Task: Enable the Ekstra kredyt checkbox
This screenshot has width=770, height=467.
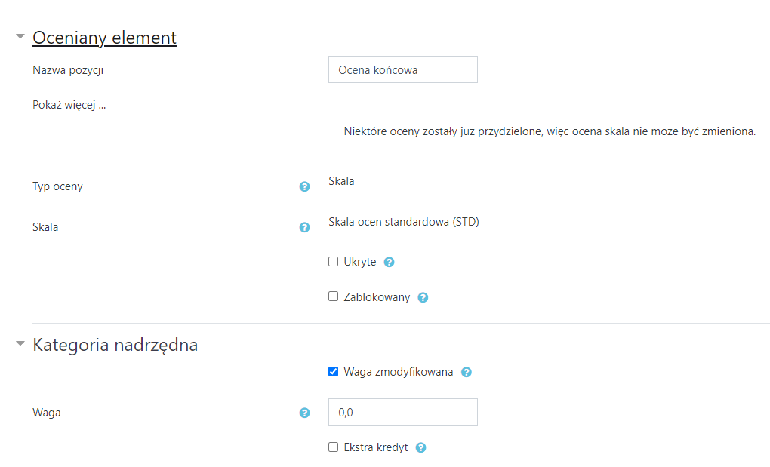Action: [333, 447]
